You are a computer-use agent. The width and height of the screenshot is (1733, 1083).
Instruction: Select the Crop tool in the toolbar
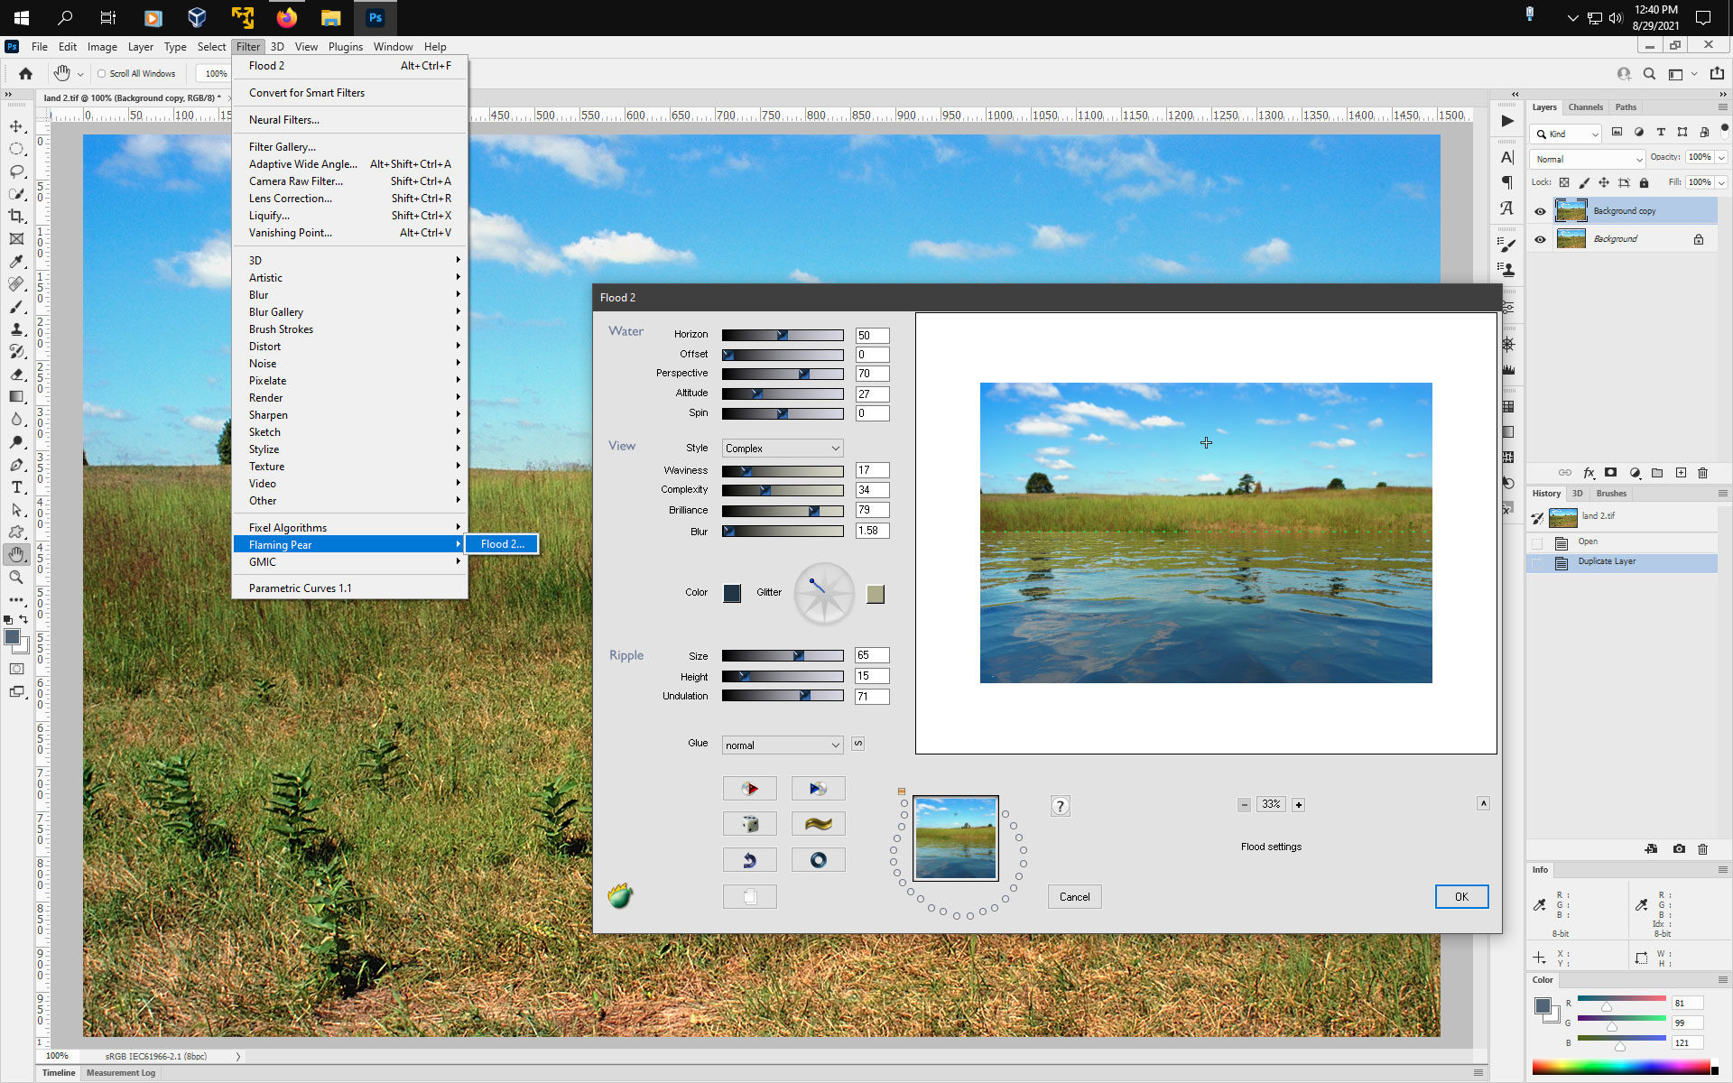[16, 217]
